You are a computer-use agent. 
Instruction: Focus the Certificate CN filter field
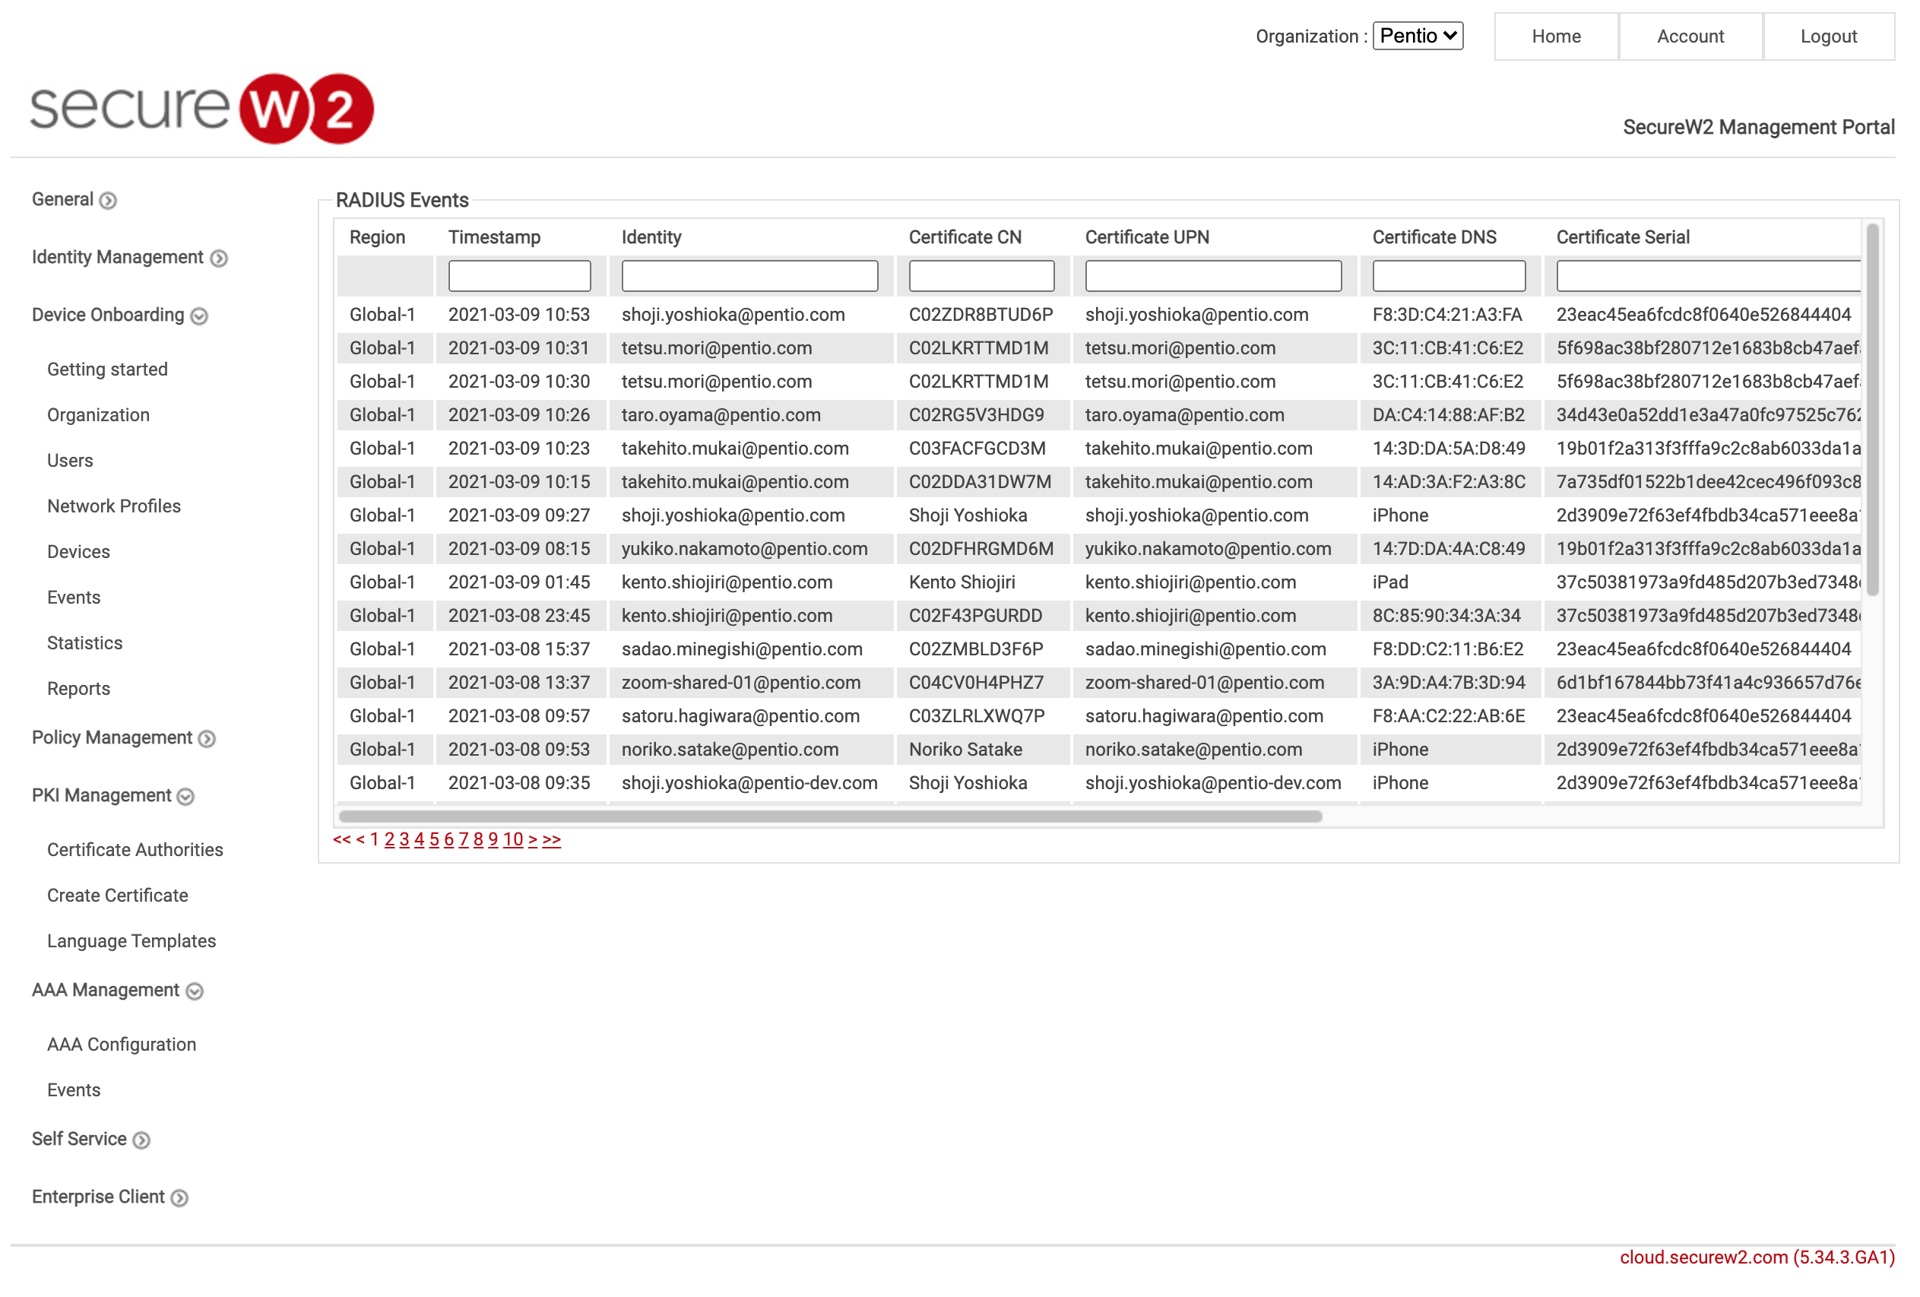pyautogui.click(x=981, y=276)
